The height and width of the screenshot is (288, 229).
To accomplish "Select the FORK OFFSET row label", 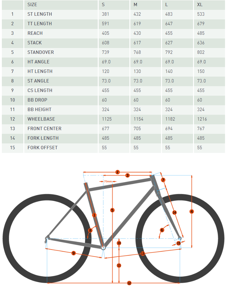I will [42, 148].
